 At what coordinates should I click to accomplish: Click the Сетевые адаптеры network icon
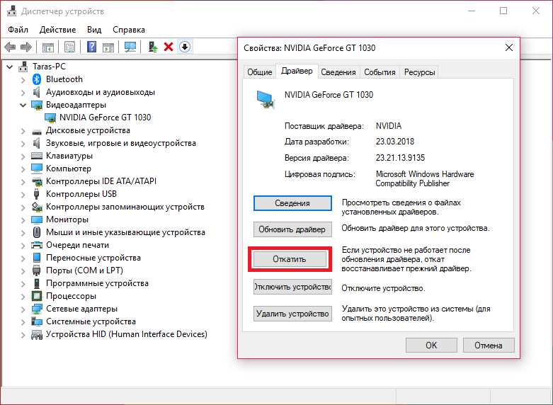[x=37, y=309]
